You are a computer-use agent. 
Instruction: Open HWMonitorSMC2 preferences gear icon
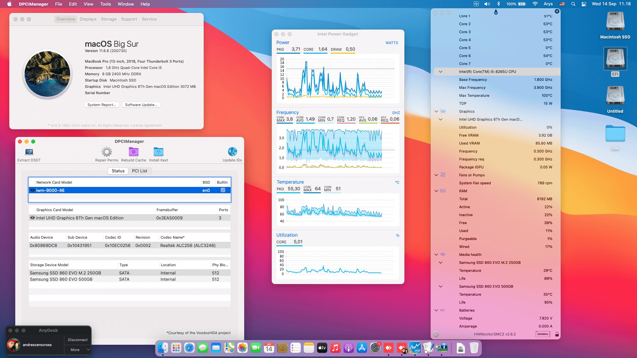click(436, 334)
